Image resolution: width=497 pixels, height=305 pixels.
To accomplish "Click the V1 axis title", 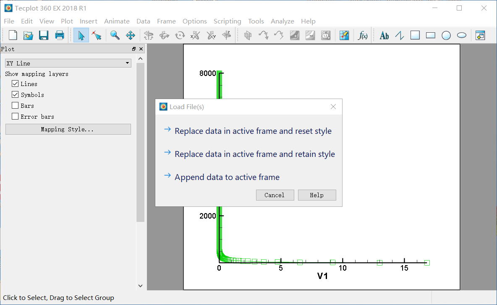I will (x=322, y=276).
